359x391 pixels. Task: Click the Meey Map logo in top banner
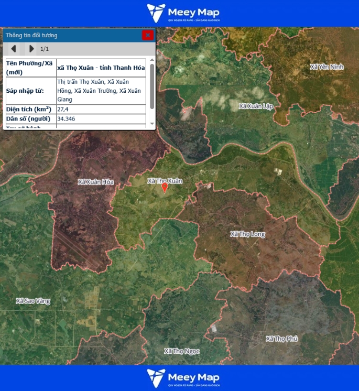[x=183, y=13]
